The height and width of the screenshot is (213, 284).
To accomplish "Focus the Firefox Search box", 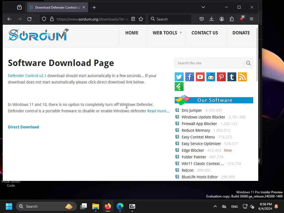I will [170, 19].
